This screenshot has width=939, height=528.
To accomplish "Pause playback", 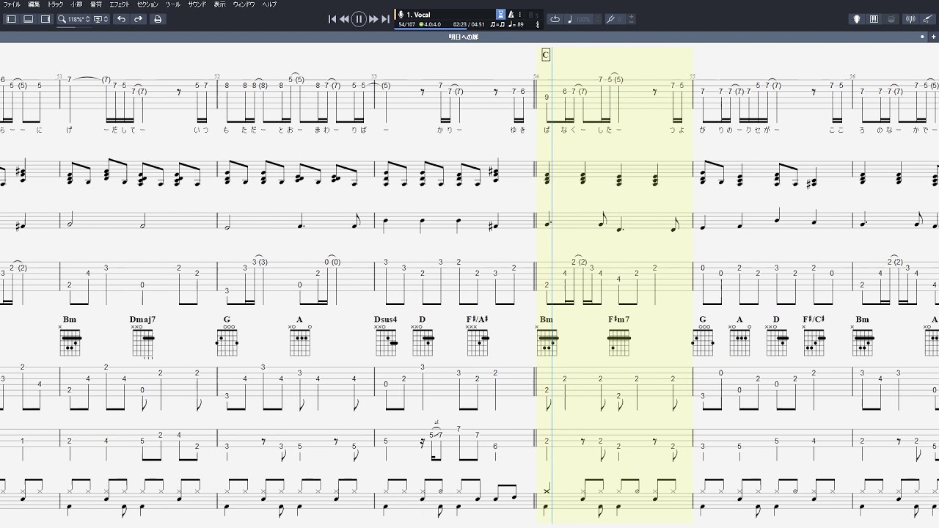I will 359,19.
